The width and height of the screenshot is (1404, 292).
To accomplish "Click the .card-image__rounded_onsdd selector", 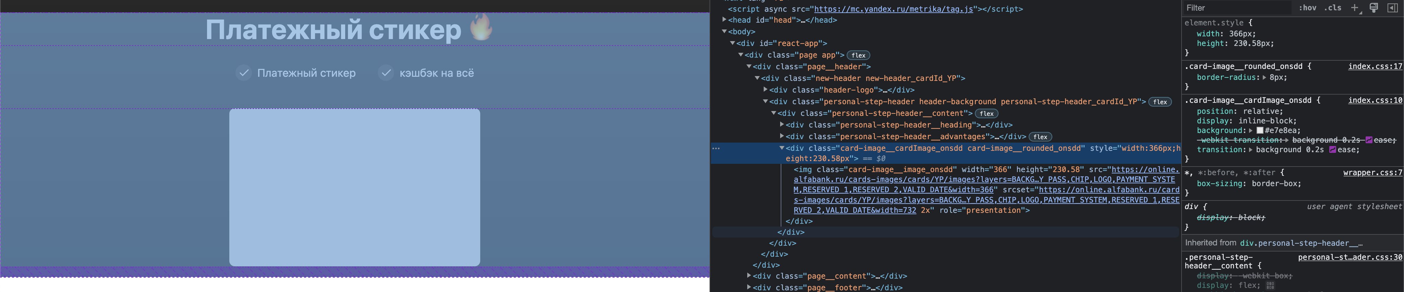I will (x=1243, y=66).
